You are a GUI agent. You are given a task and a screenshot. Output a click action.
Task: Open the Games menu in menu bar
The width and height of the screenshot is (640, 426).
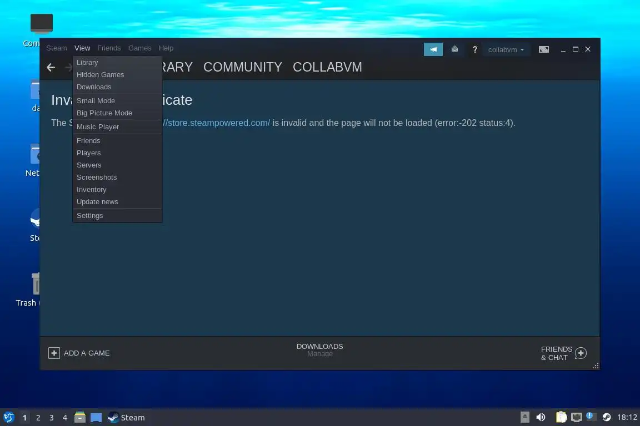click(x=139, y=48)
